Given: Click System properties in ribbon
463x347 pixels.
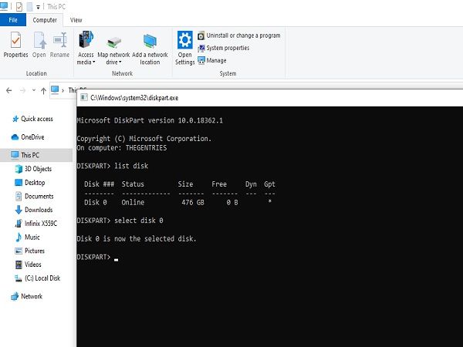Looking at the screenshot, I should click(x=224, y=48).
